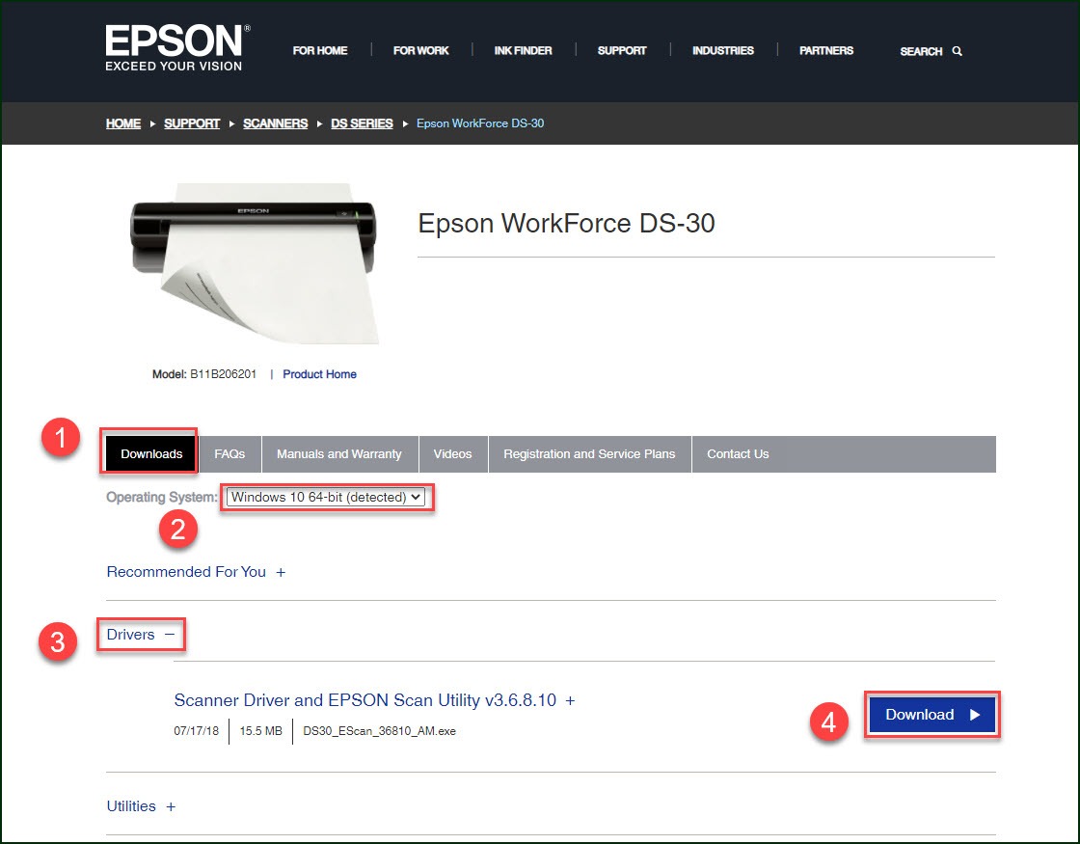Image resolution: width=1080 pixels, height=844 pixels.
Task: Switch to the Videos tab
Action: [x=452, y=454]
